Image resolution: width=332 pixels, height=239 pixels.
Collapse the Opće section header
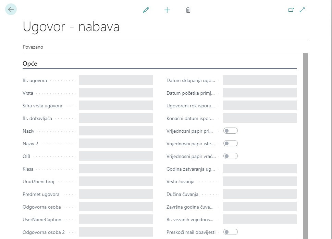[30, 64]
